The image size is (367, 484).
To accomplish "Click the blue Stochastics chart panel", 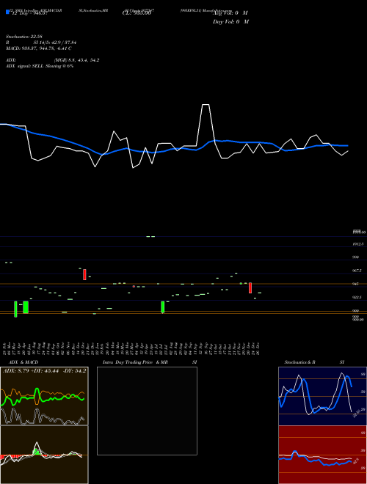I will point(322,396).
